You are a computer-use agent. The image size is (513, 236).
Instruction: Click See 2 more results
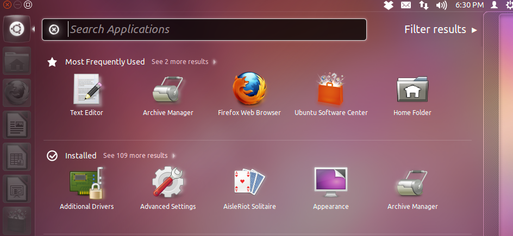180,62
